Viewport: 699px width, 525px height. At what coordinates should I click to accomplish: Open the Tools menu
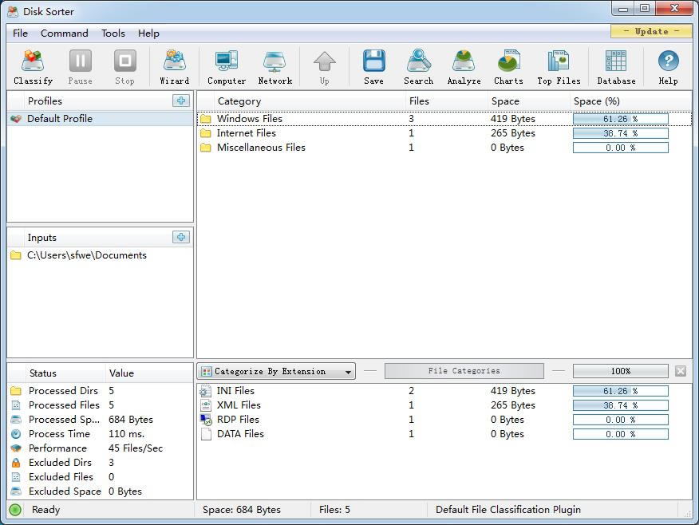coord(113,34)
